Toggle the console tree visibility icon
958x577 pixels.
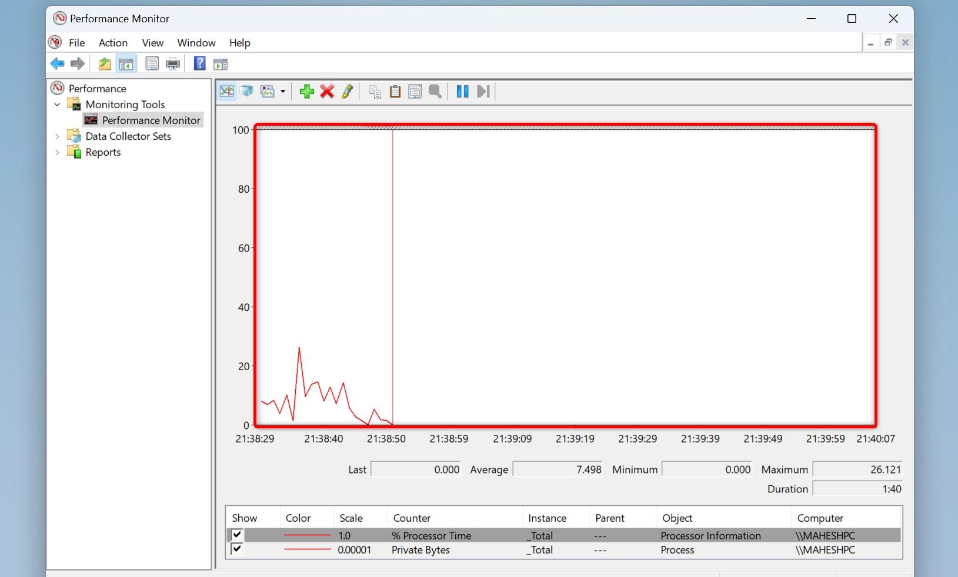click(125, 63)
